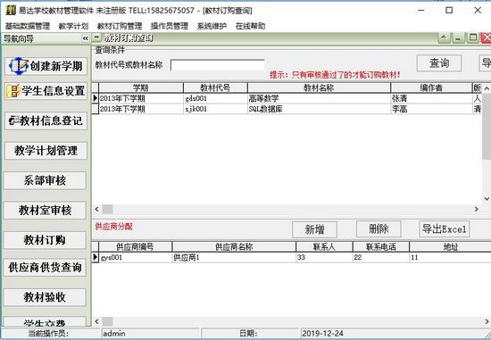Select supplier code cell gys001
Viewport: 491px width, 340px height.
135,258
